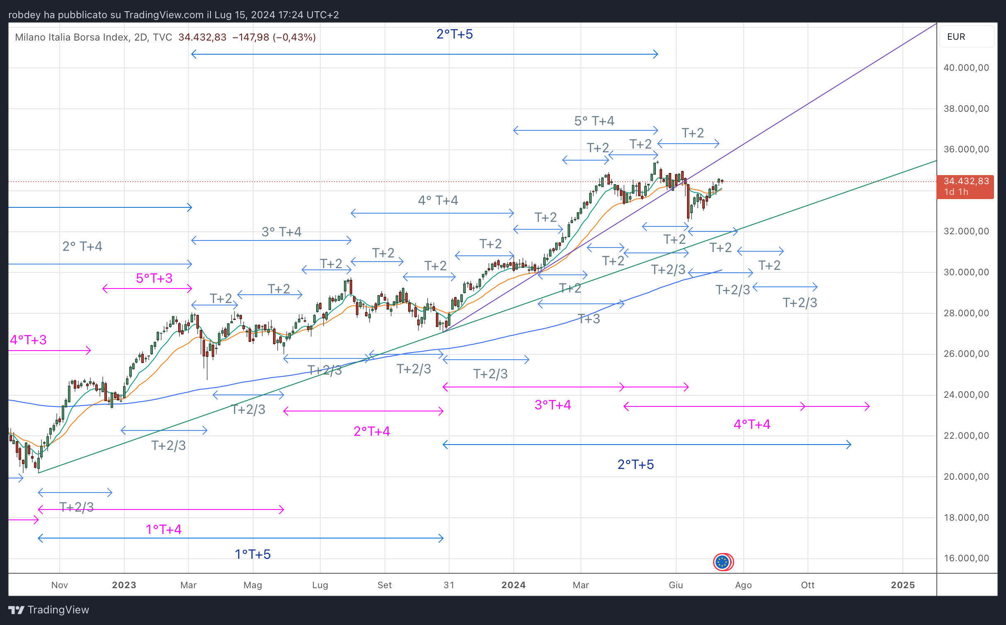Click the Mag date axis label
The height and width of the screenshot is (625, 1006).
coord(253,585)
